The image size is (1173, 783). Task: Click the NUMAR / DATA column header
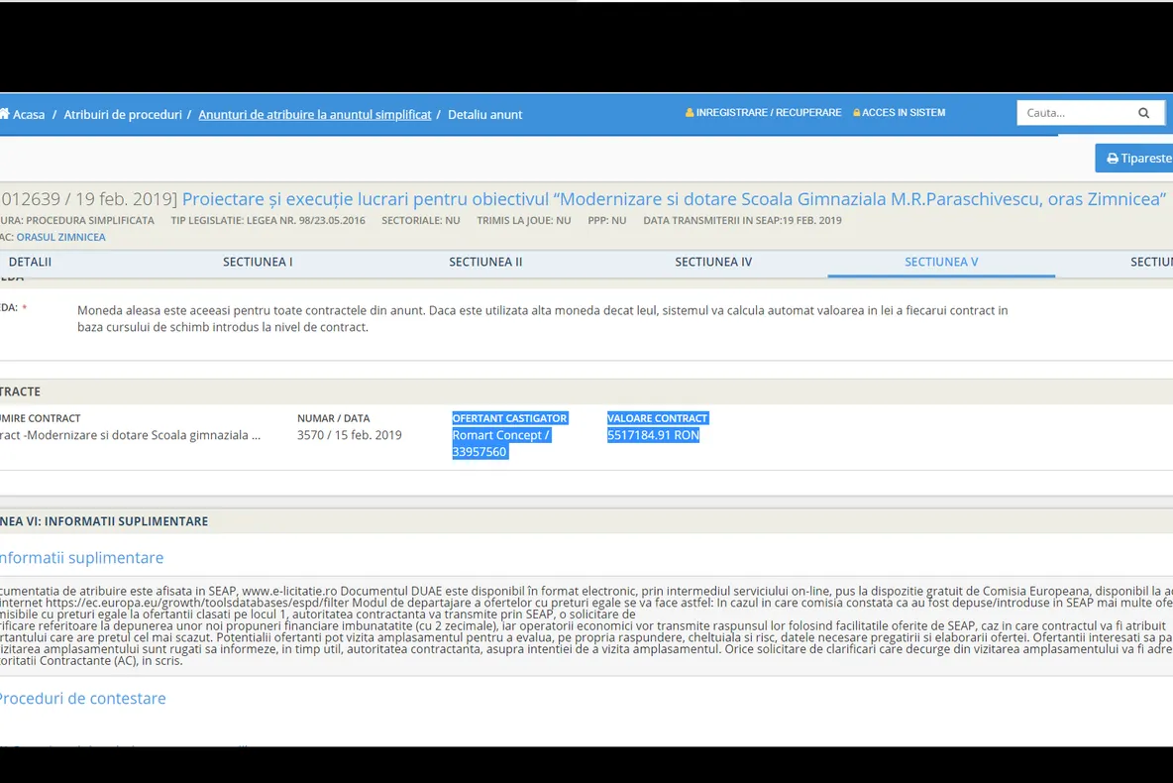click(333, 418)
